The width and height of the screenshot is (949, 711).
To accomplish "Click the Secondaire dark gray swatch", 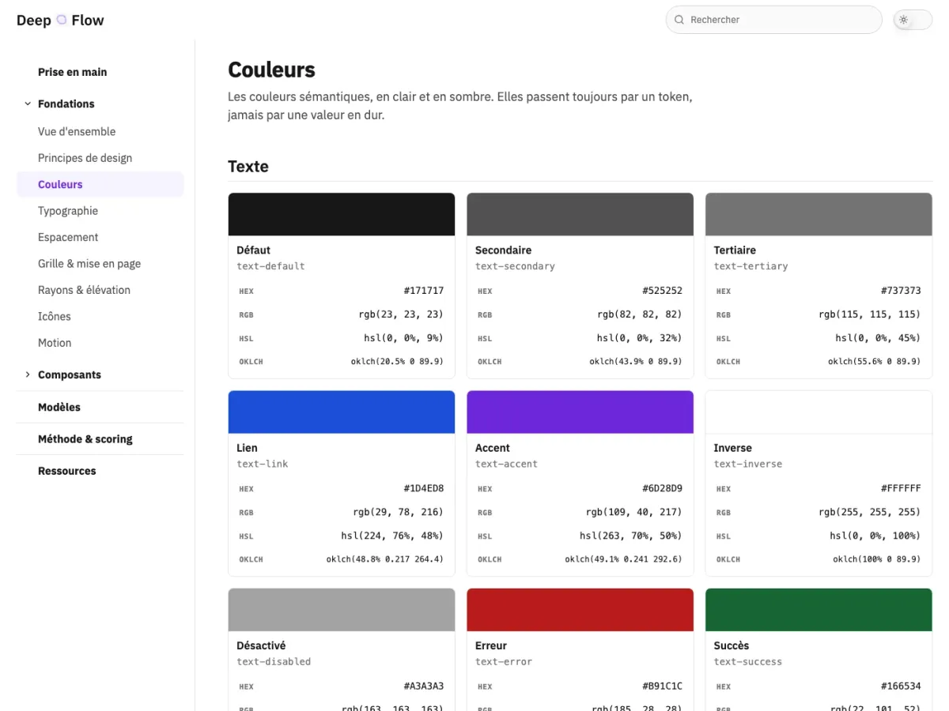I will (x=580, y=214).
